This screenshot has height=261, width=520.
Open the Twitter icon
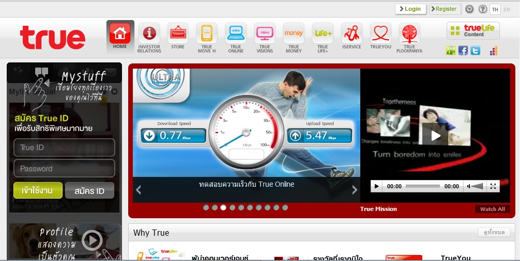coord(475,51)
